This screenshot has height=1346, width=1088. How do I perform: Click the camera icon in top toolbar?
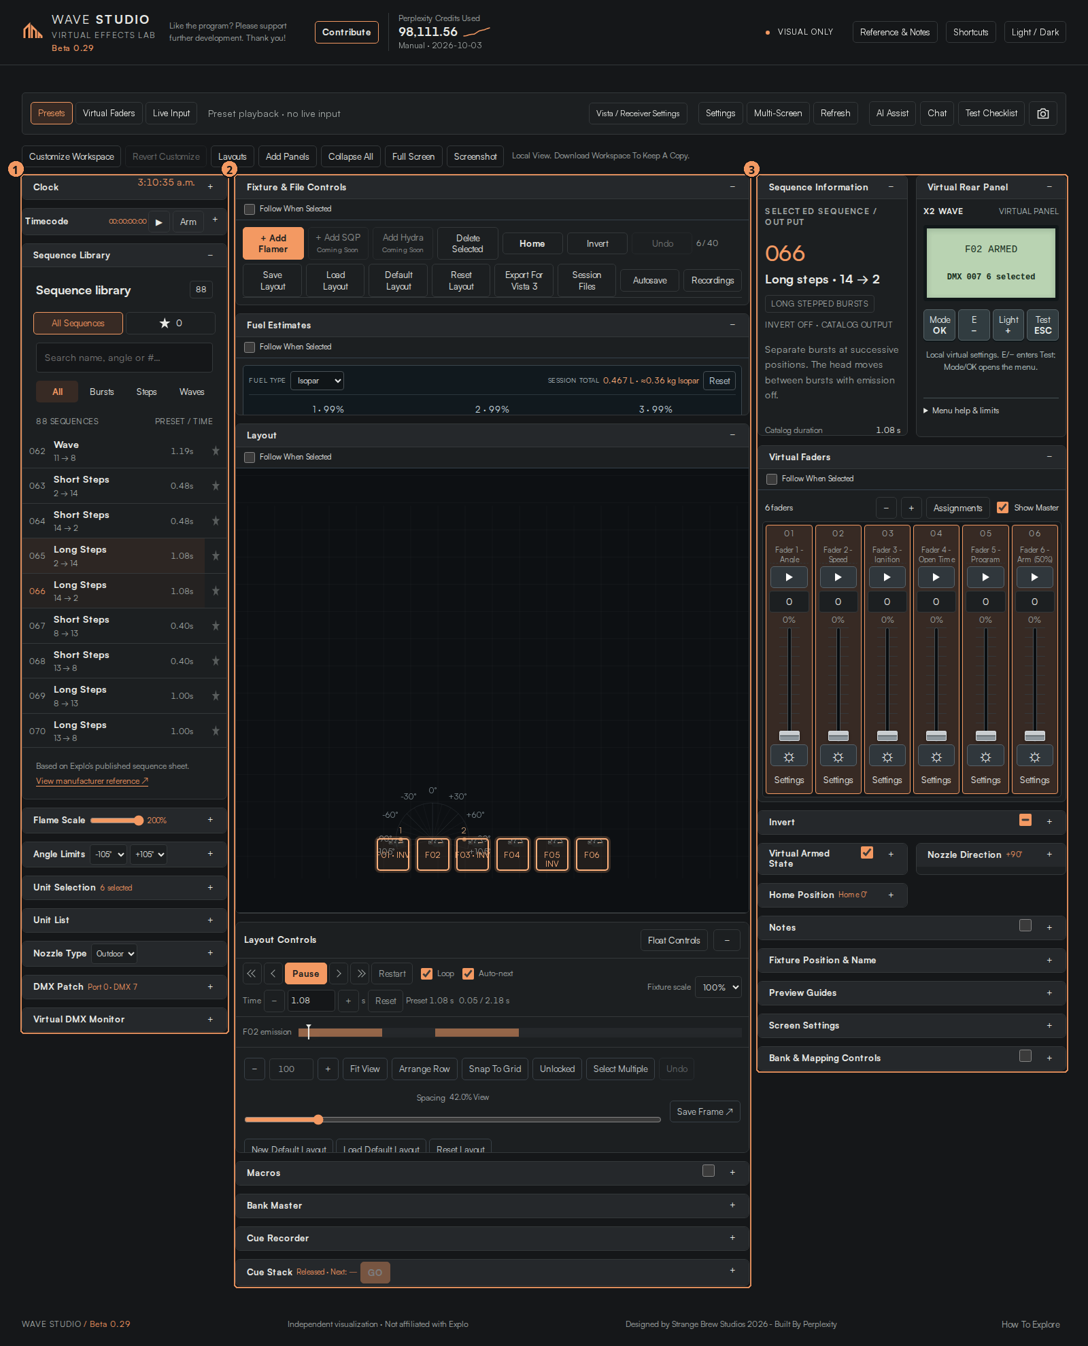1042,114
